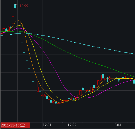Click the 12.03 date label on the time axis
135x129 pixels.
pos(116,125)
